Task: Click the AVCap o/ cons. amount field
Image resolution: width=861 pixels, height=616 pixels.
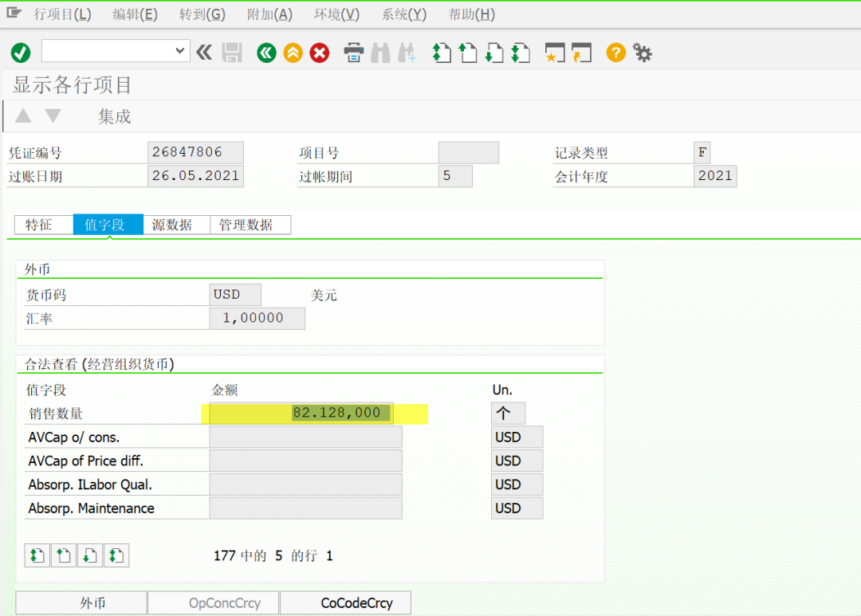Action: point(305,437)
